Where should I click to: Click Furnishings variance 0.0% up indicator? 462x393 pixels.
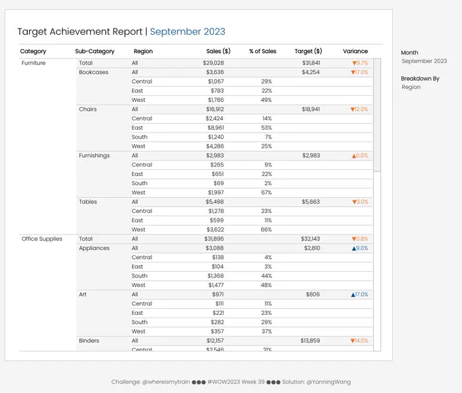coord(360,156)
